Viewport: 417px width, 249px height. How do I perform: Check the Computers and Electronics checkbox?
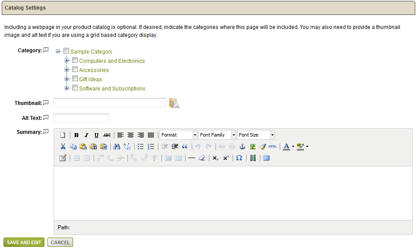[x=75, y=60]
